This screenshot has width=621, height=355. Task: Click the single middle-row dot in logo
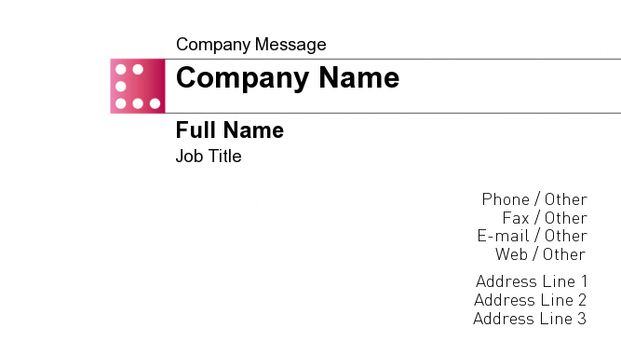point(121,87)
